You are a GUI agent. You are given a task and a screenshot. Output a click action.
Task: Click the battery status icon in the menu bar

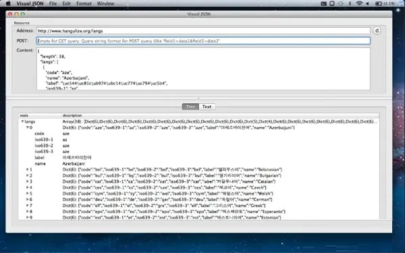pos(379,3)
